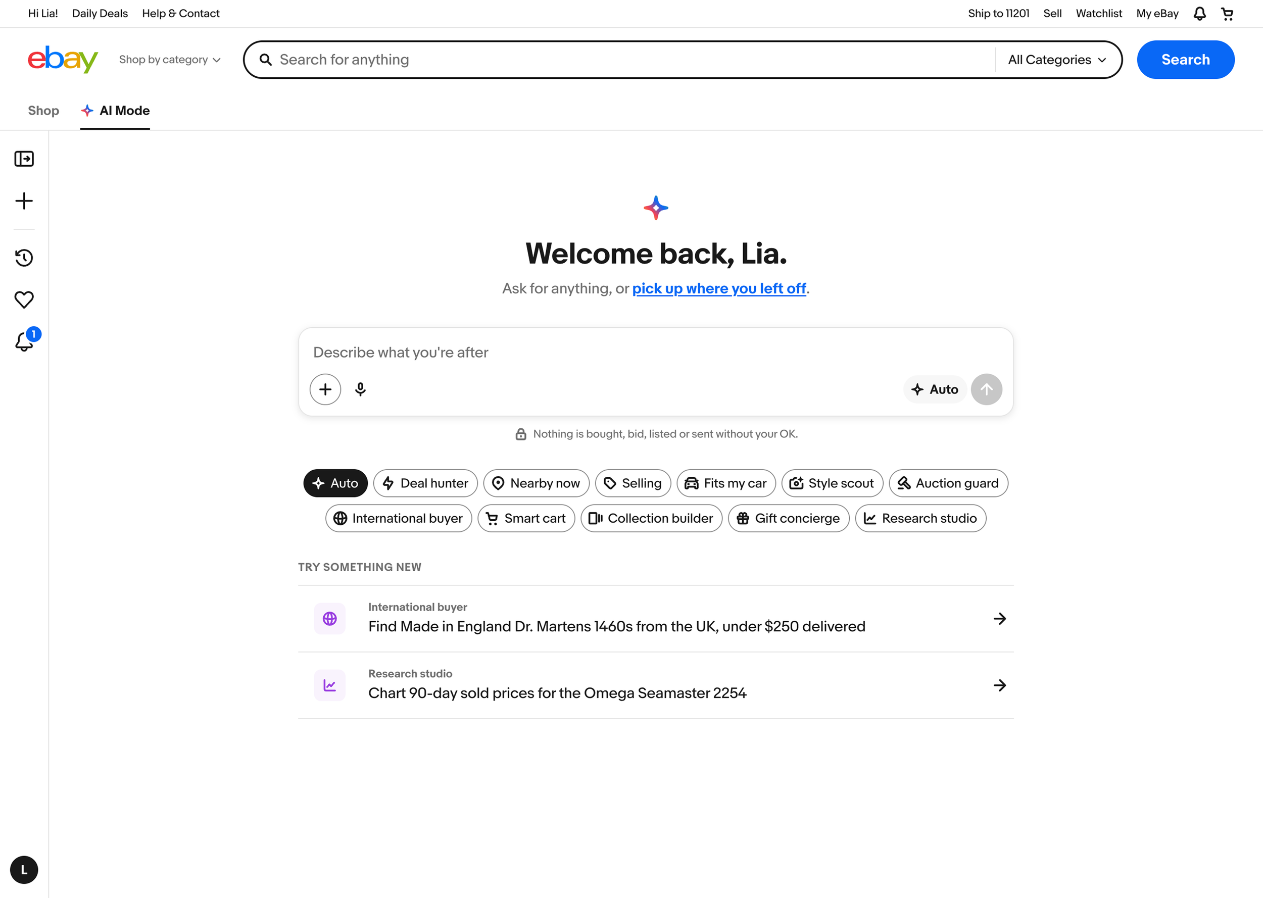Open the Auto mode selector in the prompt box
This screenshot has width=1263, height=898.
(x=935, y=389)
